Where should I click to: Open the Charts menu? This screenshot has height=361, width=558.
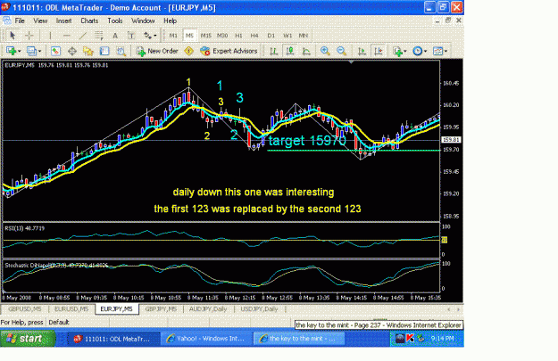point(89,21)
